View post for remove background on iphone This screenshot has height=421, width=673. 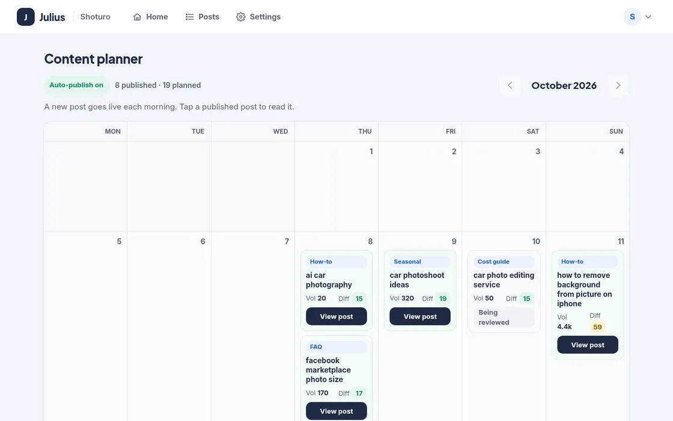(588, 345)
